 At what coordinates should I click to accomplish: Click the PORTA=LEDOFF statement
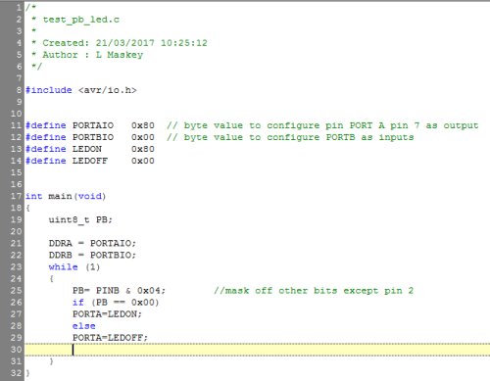click(x=110, y=338)
